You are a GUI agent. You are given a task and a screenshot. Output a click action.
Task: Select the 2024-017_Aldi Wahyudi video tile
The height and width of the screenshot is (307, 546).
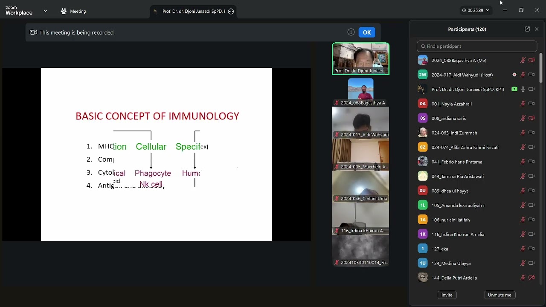pyautogui.click(x=360, y=122)
